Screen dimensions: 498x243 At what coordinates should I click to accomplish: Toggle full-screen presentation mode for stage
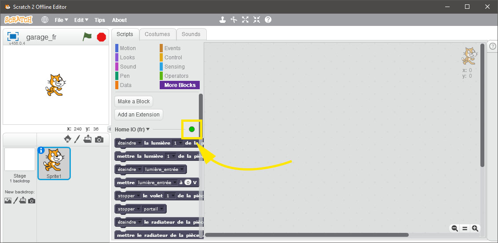13,36
